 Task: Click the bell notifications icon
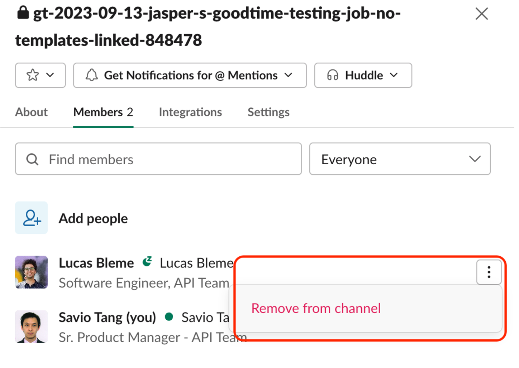click(x=91, y=75)
